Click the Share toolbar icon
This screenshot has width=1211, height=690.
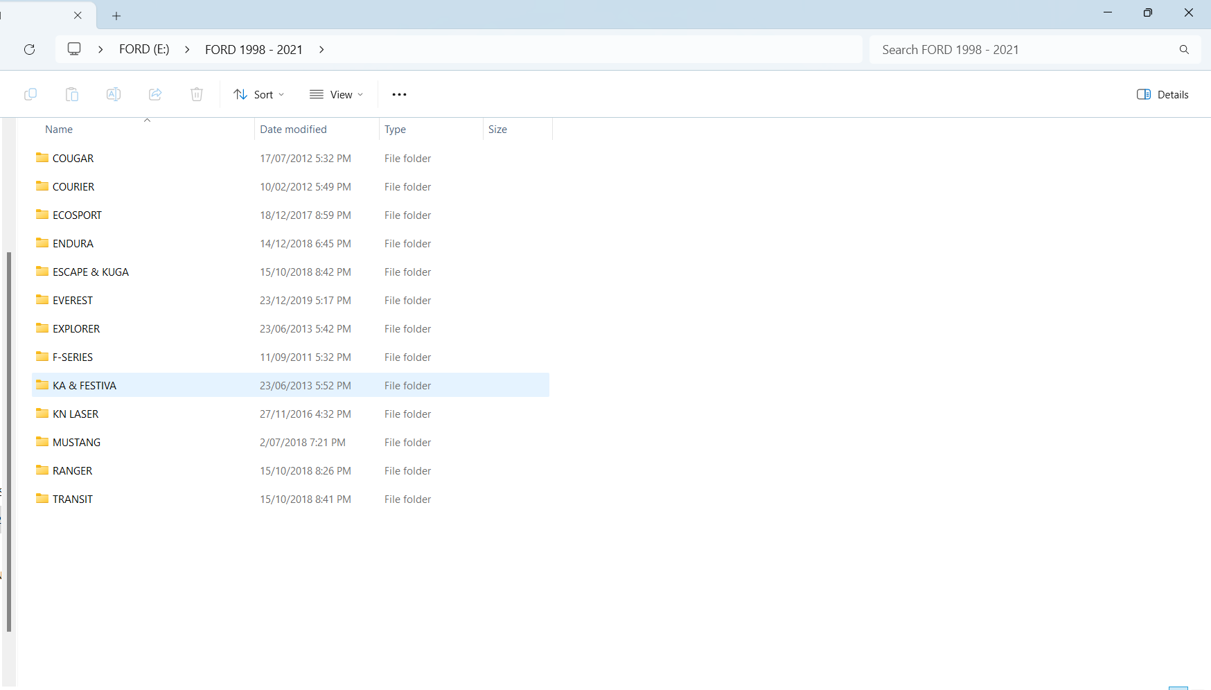pyautogui.click(x=155, y=94)
